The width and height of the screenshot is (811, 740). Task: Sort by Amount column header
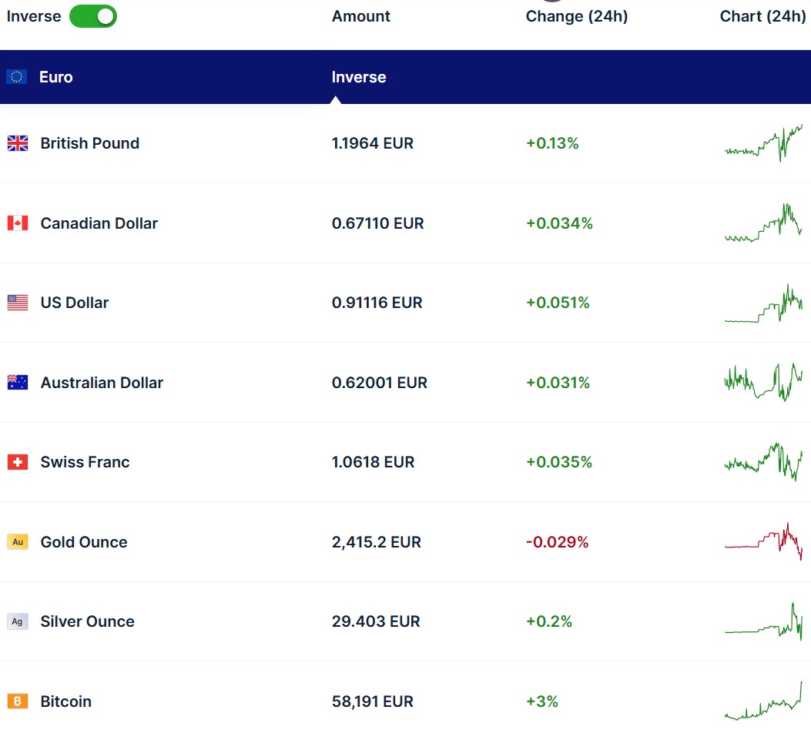tap(360, 16)
